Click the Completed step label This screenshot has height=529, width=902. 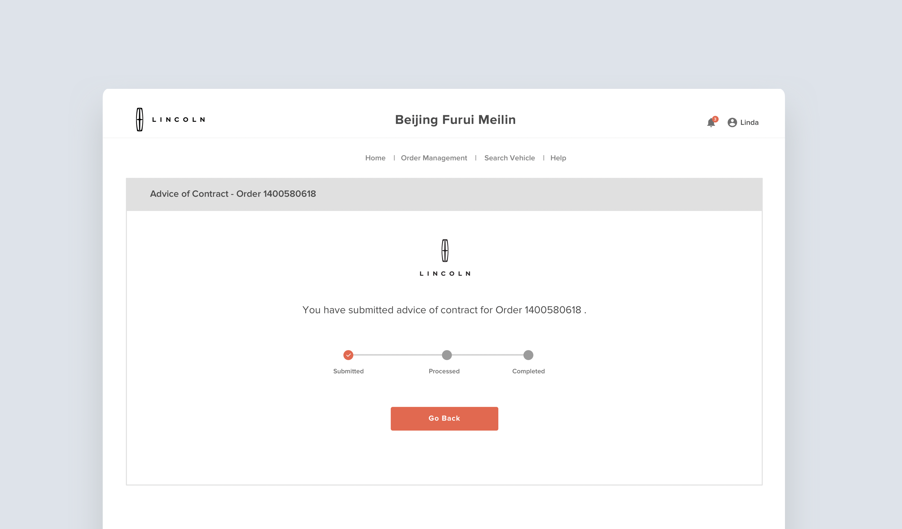[x=528, y=371]
